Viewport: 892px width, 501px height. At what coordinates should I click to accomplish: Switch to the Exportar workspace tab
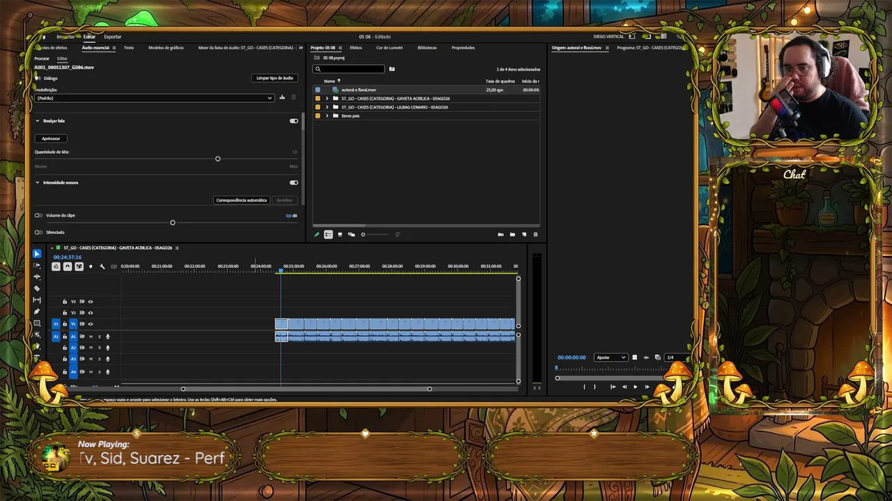[x=112, y=37]
